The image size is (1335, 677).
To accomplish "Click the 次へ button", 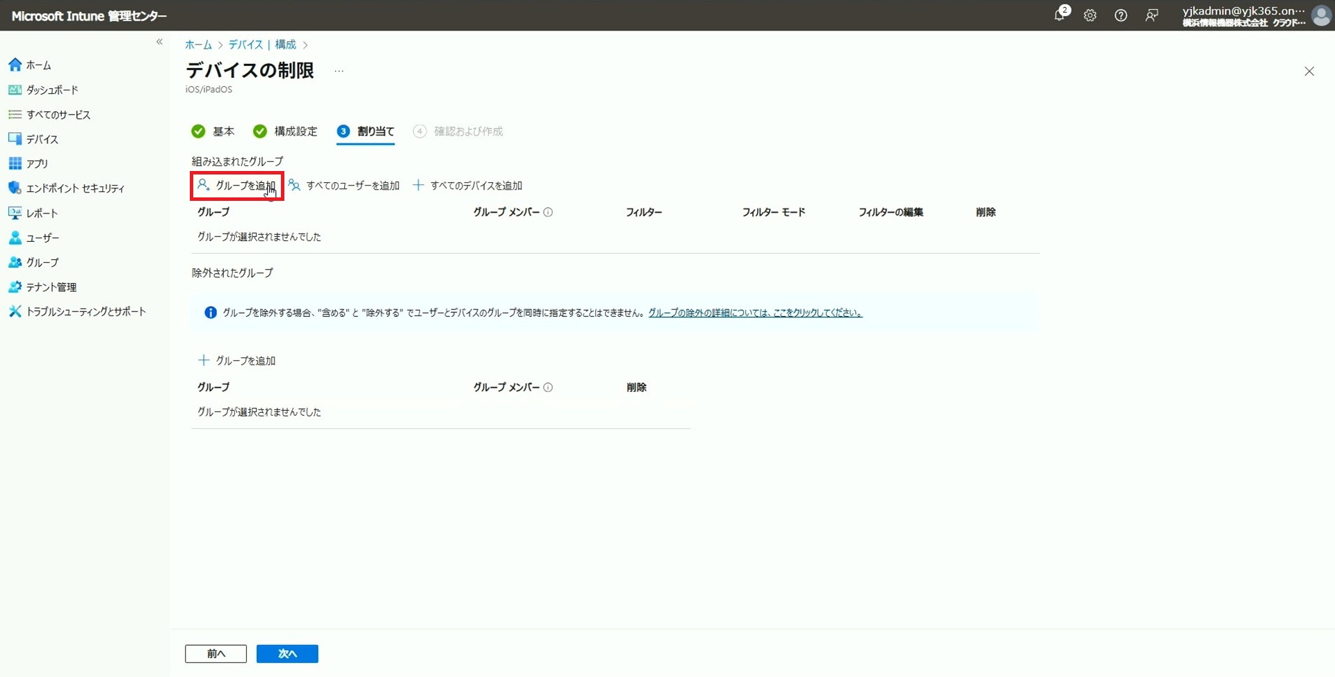I will point(287,653).
